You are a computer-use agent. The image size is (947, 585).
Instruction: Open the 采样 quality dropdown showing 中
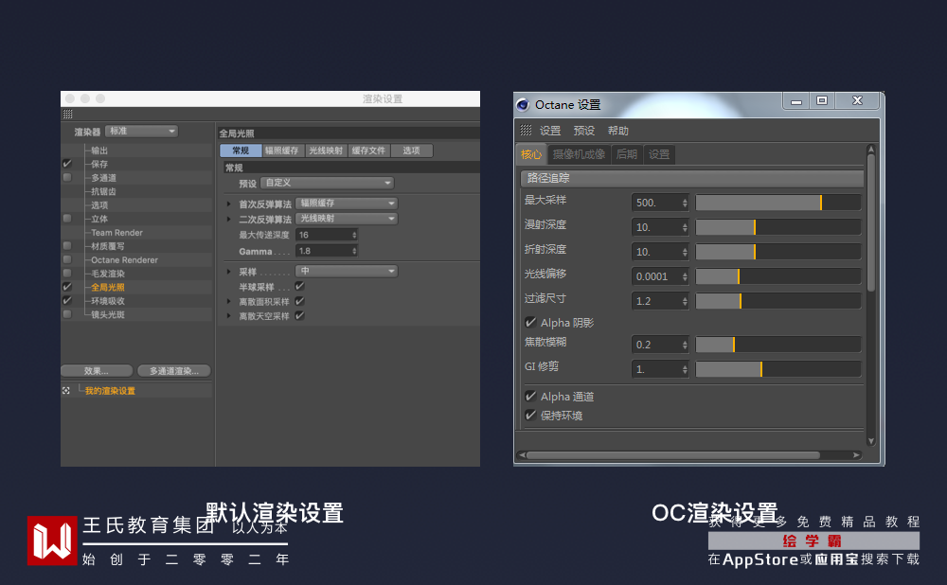[x=347, y=271]
